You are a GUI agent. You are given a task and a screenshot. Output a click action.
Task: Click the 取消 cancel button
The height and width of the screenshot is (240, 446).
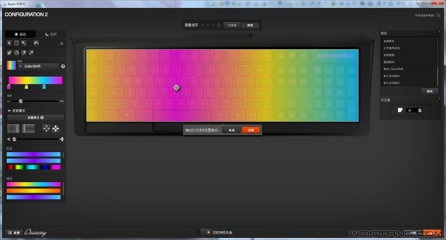click(232, 130)
